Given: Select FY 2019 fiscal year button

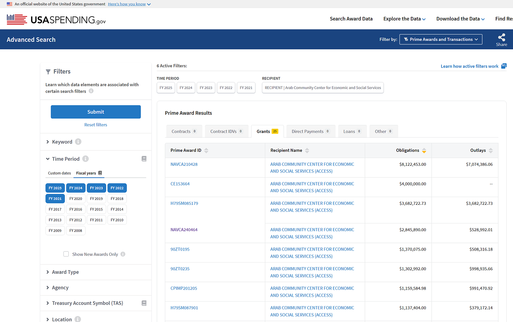Looking at the screenshot, I should 97,198.
